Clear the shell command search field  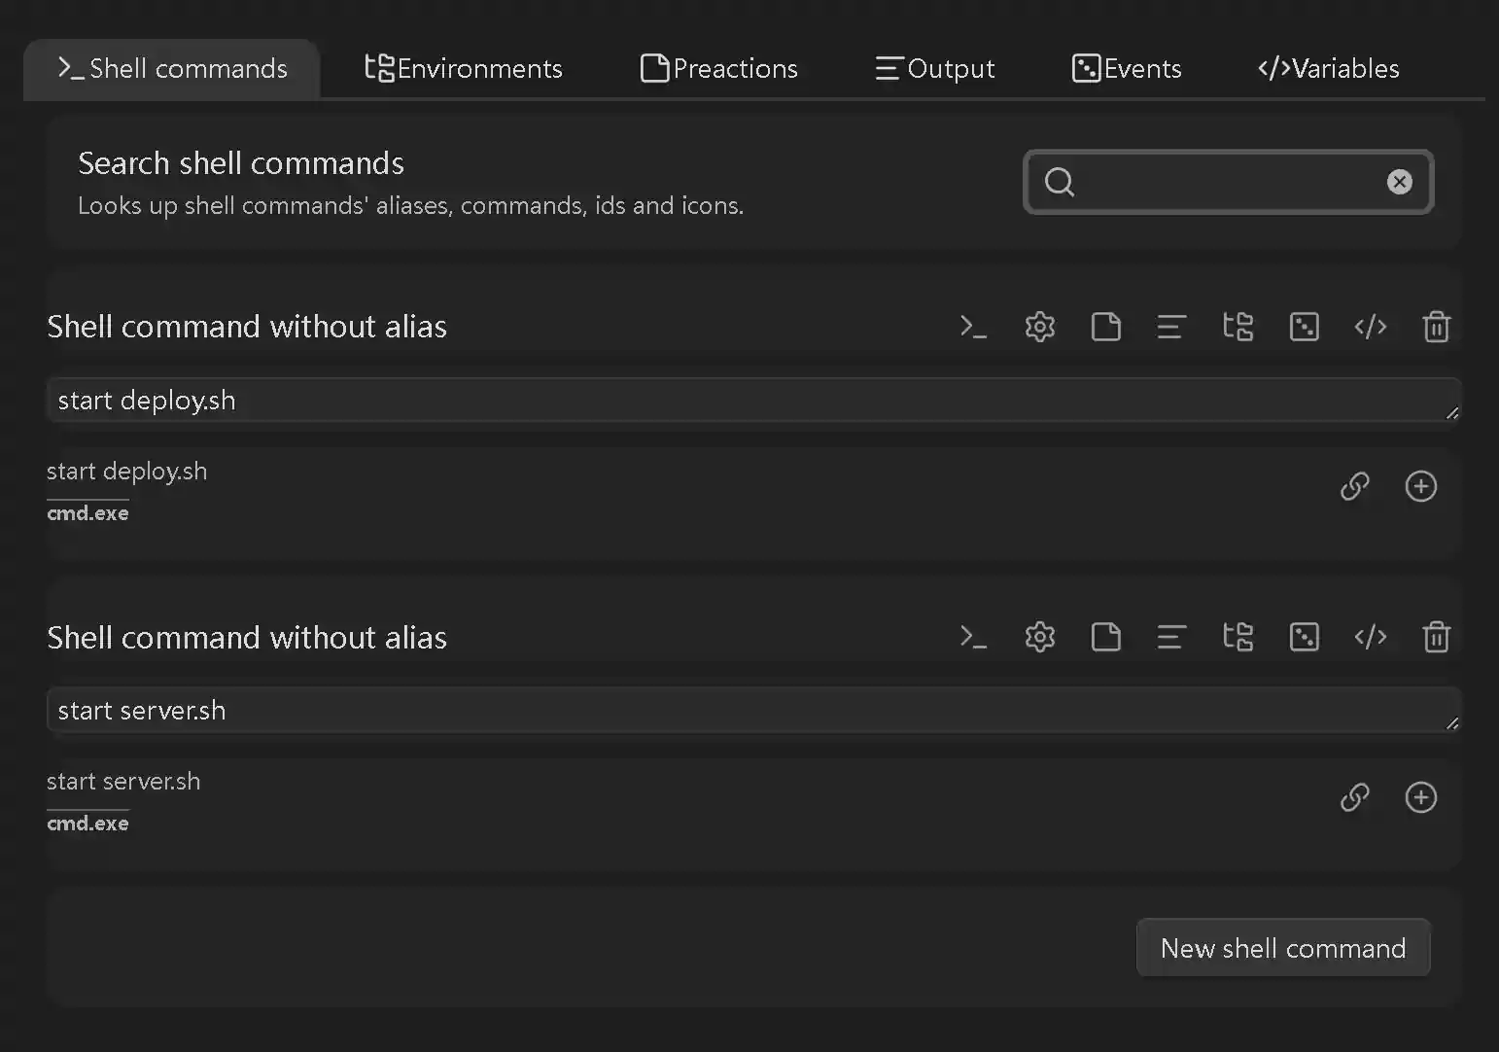coord(1399,182)
